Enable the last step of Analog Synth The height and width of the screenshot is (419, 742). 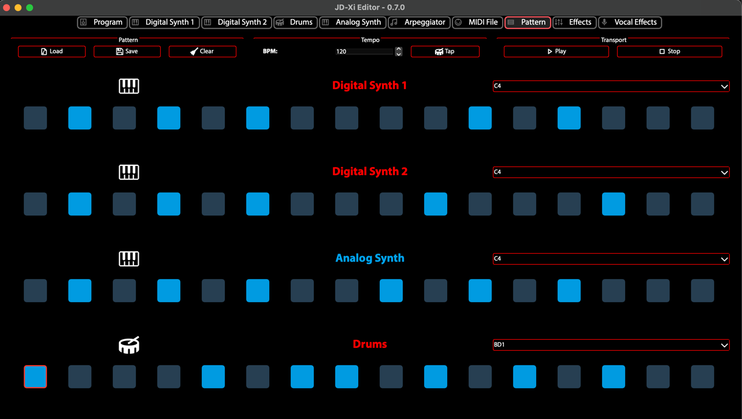coord(702,291)
